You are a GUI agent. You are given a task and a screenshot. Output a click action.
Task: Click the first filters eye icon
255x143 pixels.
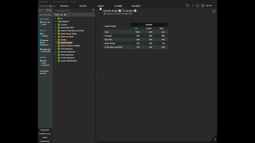tap(61, 15)
